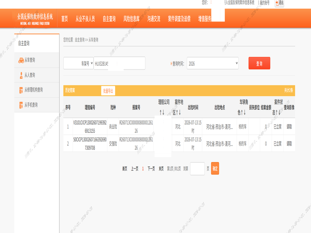The height and width of the screenshot is (233, 311).
Task: Click the 自主查询 sidebar heading
Action: tap(24, 43)
